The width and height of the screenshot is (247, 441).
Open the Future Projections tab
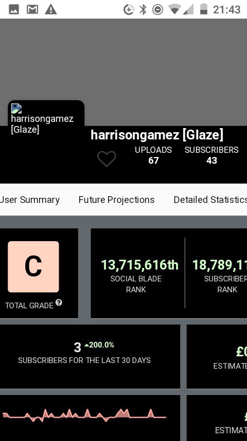(116, 200)
